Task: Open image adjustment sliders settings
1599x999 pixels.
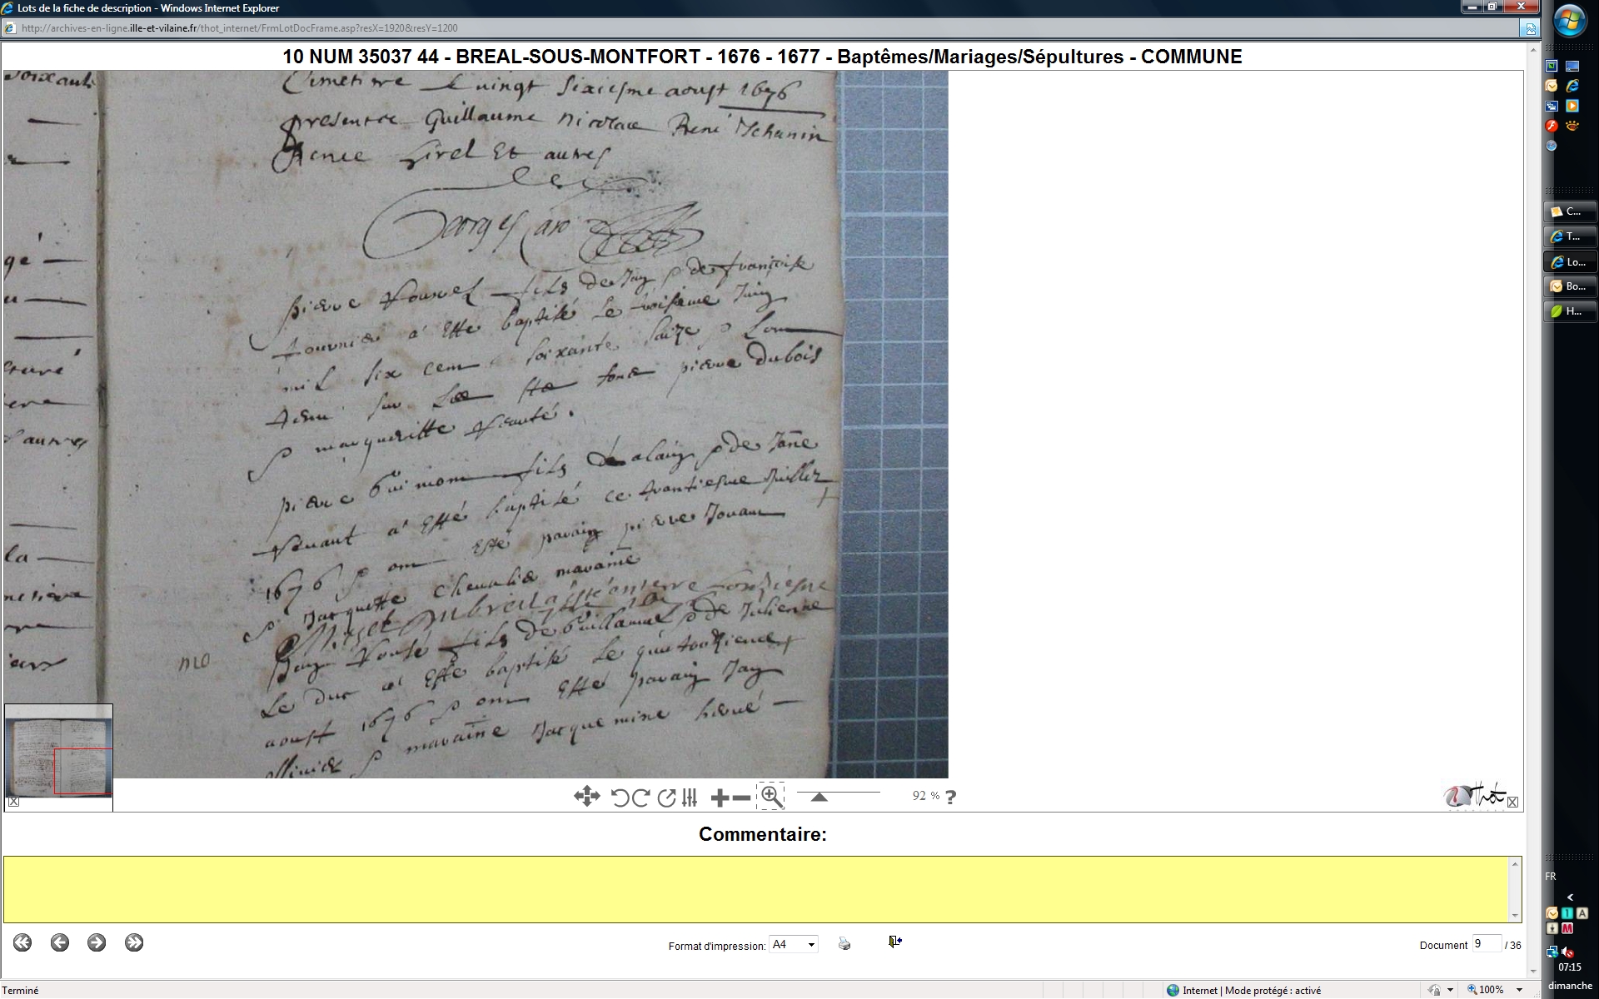Action: click(690, 798)
